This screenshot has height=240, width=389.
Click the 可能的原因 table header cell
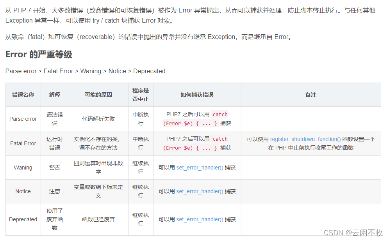[x=98, y=95]
